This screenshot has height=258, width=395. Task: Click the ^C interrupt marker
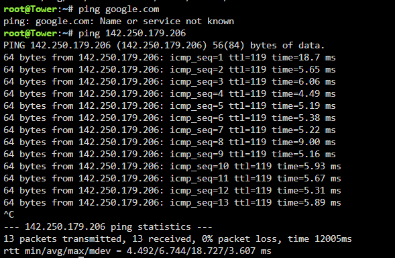pyautogui.click(x=9, y=214)
